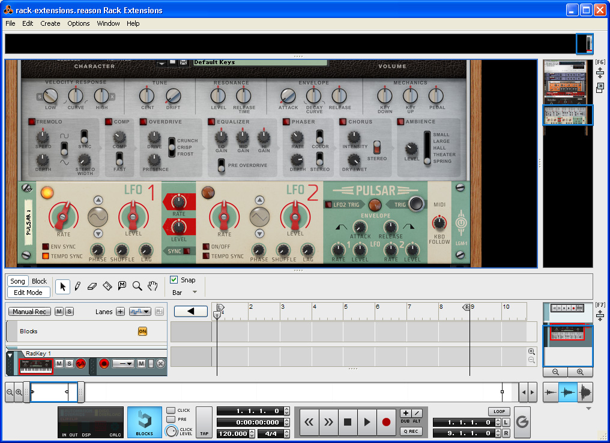Click the Tap tempo button
This screenshot has height=443, width=610.
pyautogui.click(x=204, y=422)
